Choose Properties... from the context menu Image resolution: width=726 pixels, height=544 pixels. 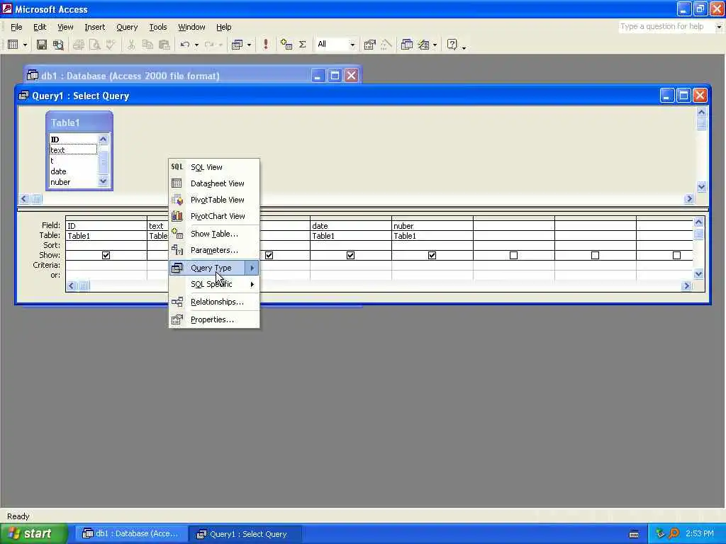pos(214,319)
